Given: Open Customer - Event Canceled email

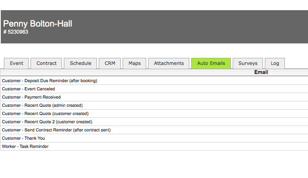Looking at the screenshot, I should tap(28, 89).
